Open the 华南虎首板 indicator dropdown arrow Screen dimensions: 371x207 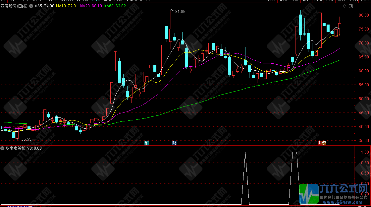click(3, 148)
